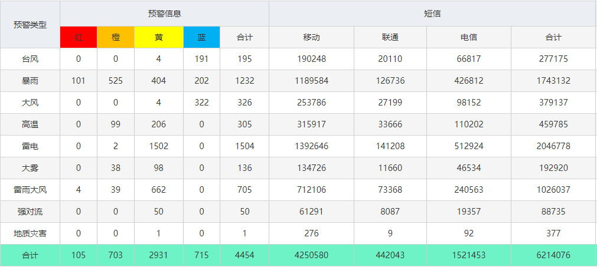Viewport: 597px width, 267px height.
Task: Click the yellow 黄 column header
Action: [x=159, y=37]
